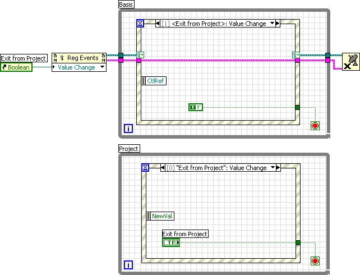The image size is (360, 275).
Task: Click the Project loop stop terminal
Action: [315, 261]
